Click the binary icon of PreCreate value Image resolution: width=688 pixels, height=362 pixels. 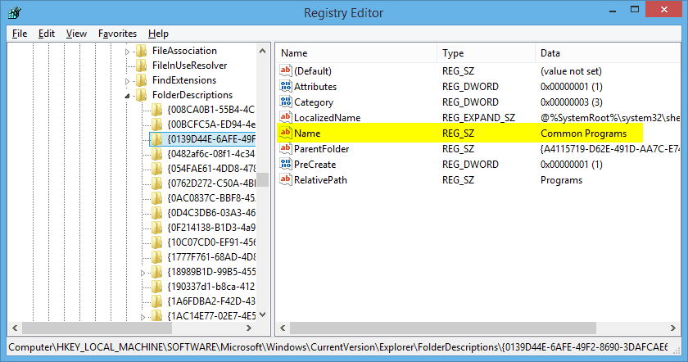286,164
